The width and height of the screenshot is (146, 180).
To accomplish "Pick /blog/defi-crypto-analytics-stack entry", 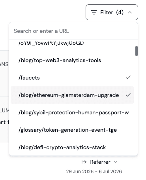I will tap(72, 147).
